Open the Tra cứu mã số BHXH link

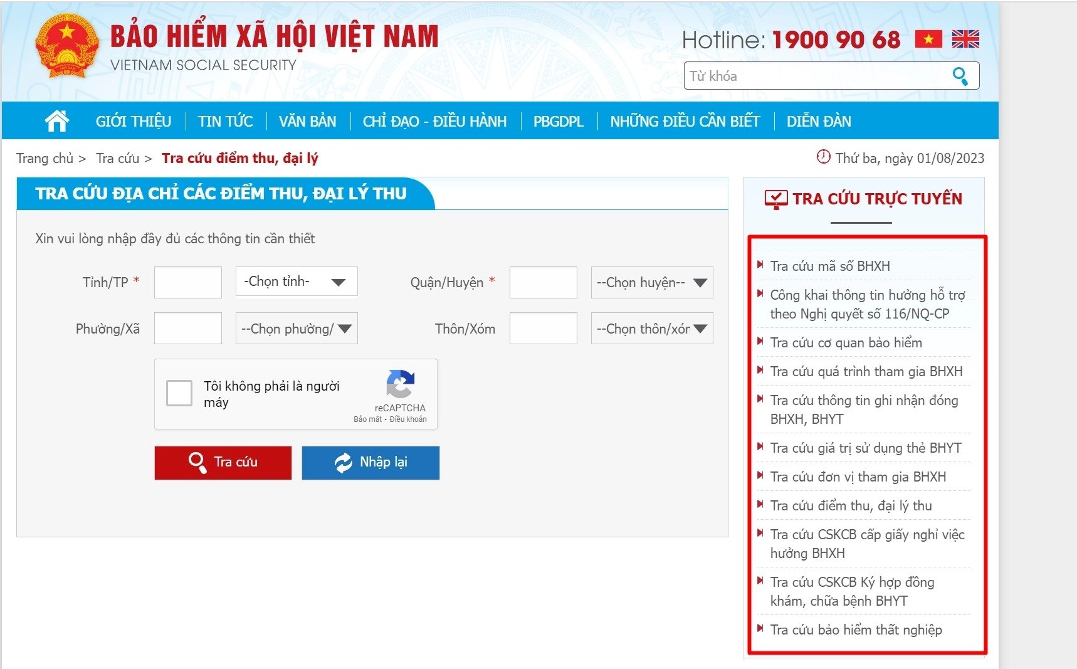(830, 266)
